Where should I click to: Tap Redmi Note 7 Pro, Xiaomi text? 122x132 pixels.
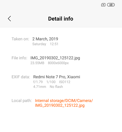tap(57, 77)
